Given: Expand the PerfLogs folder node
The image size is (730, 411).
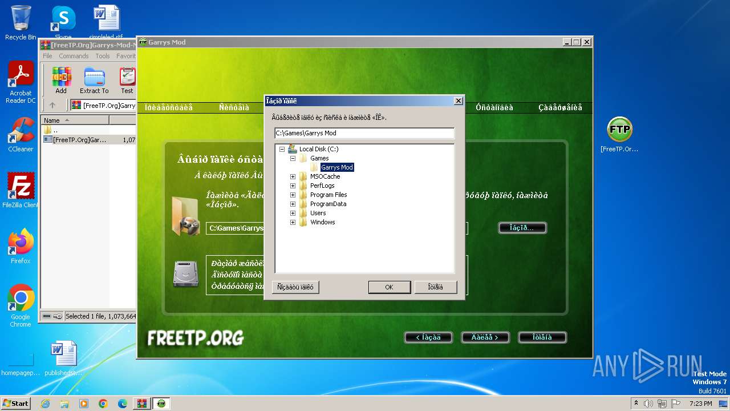Looking at the screenshot, I should 293,186.
